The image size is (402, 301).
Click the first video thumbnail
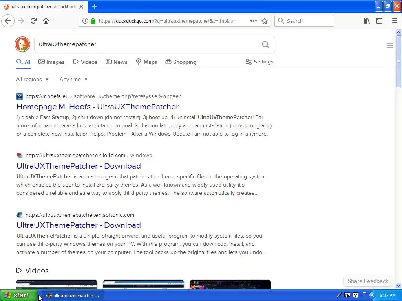tap(57, 285)
